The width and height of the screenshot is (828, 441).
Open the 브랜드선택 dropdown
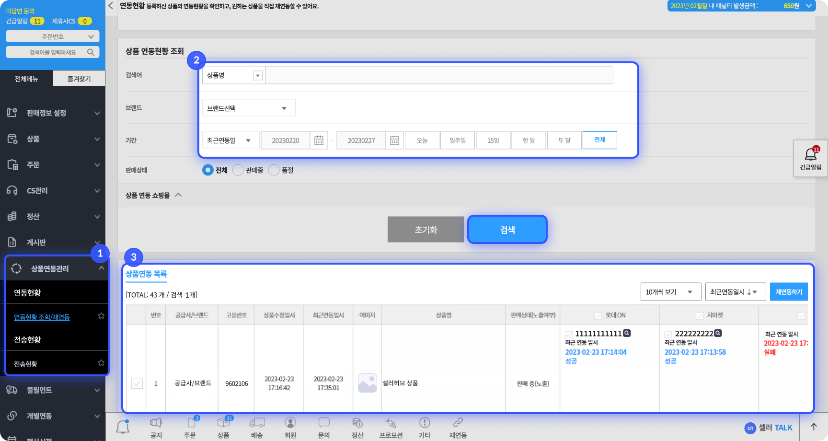click(x=248, y=108)
